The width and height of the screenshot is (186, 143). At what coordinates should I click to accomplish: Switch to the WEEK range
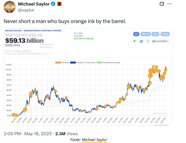coord(155,34)
